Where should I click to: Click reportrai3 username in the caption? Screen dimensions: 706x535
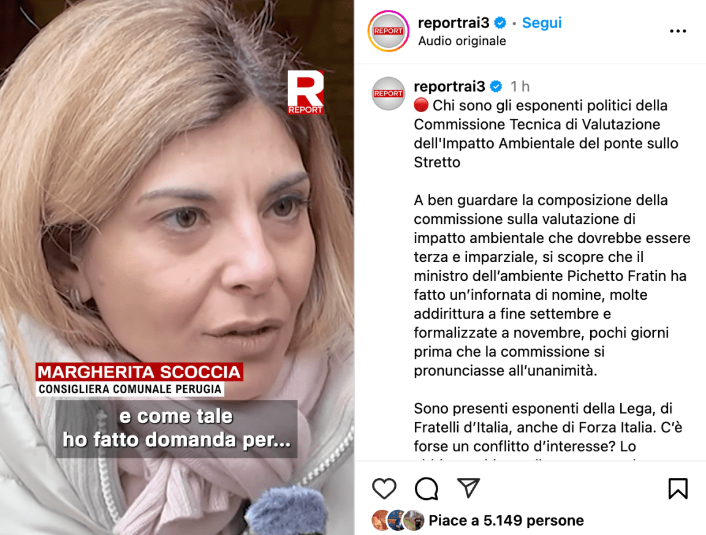[x=449, y=86]
